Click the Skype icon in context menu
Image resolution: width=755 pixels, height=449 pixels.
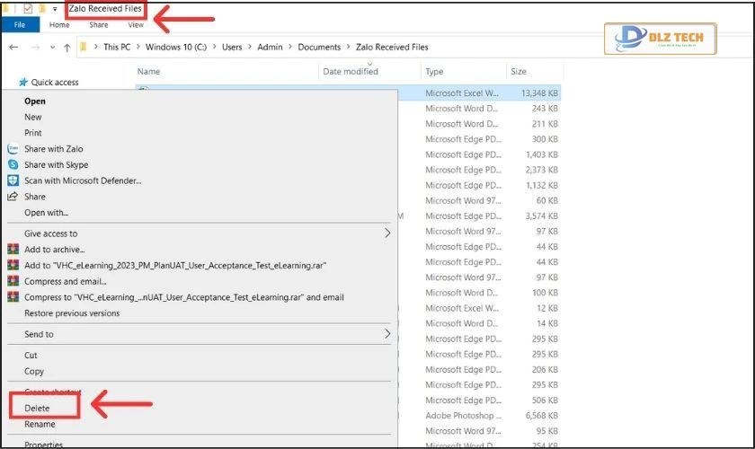pyautogui.click(x=13, y=164)
